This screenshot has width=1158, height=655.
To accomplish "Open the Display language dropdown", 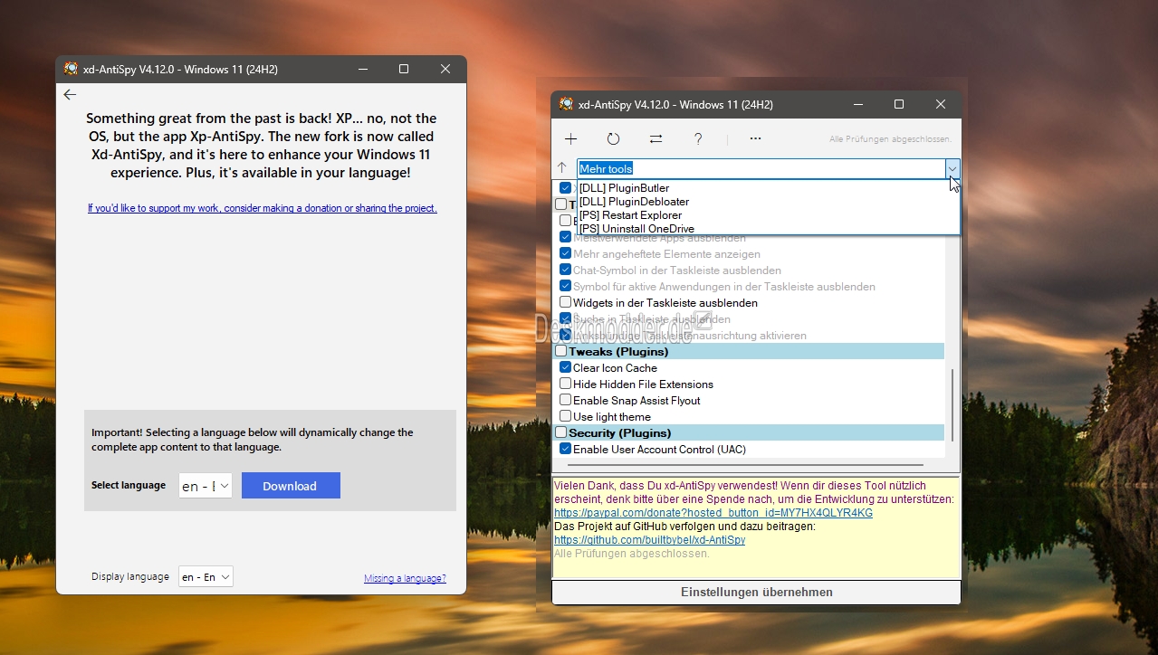I will [x=206, y=577].
